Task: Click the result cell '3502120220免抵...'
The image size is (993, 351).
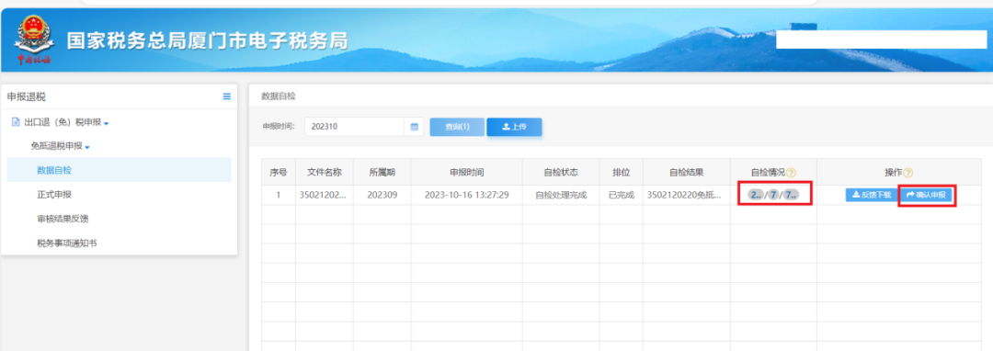Action: point(687,195)
